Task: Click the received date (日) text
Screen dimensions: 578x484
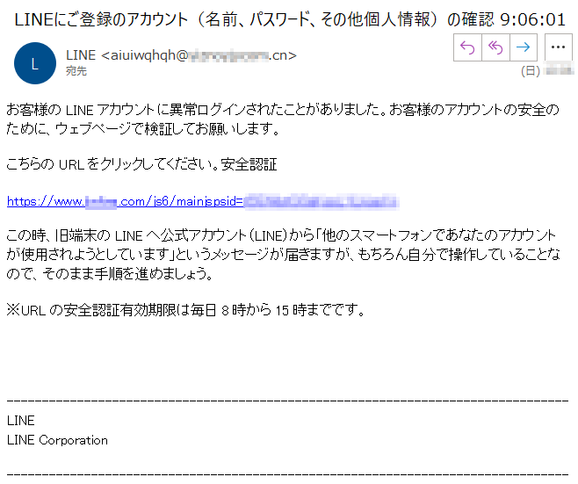Action: (531, 70)
